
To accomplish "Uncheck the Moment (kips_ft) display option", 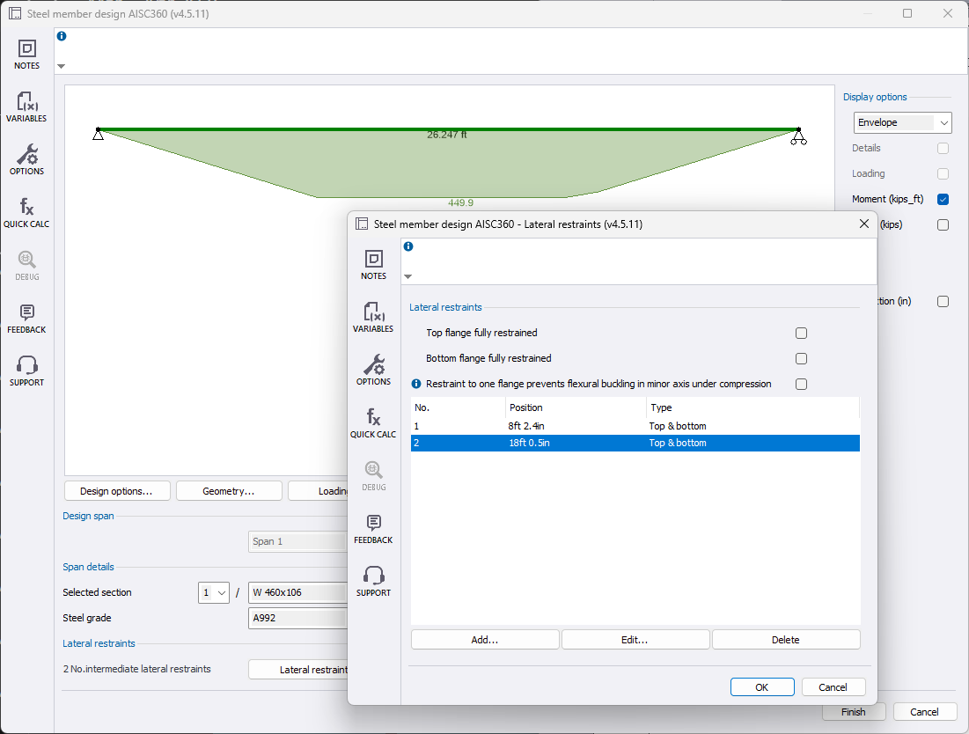I will point(943,200).
